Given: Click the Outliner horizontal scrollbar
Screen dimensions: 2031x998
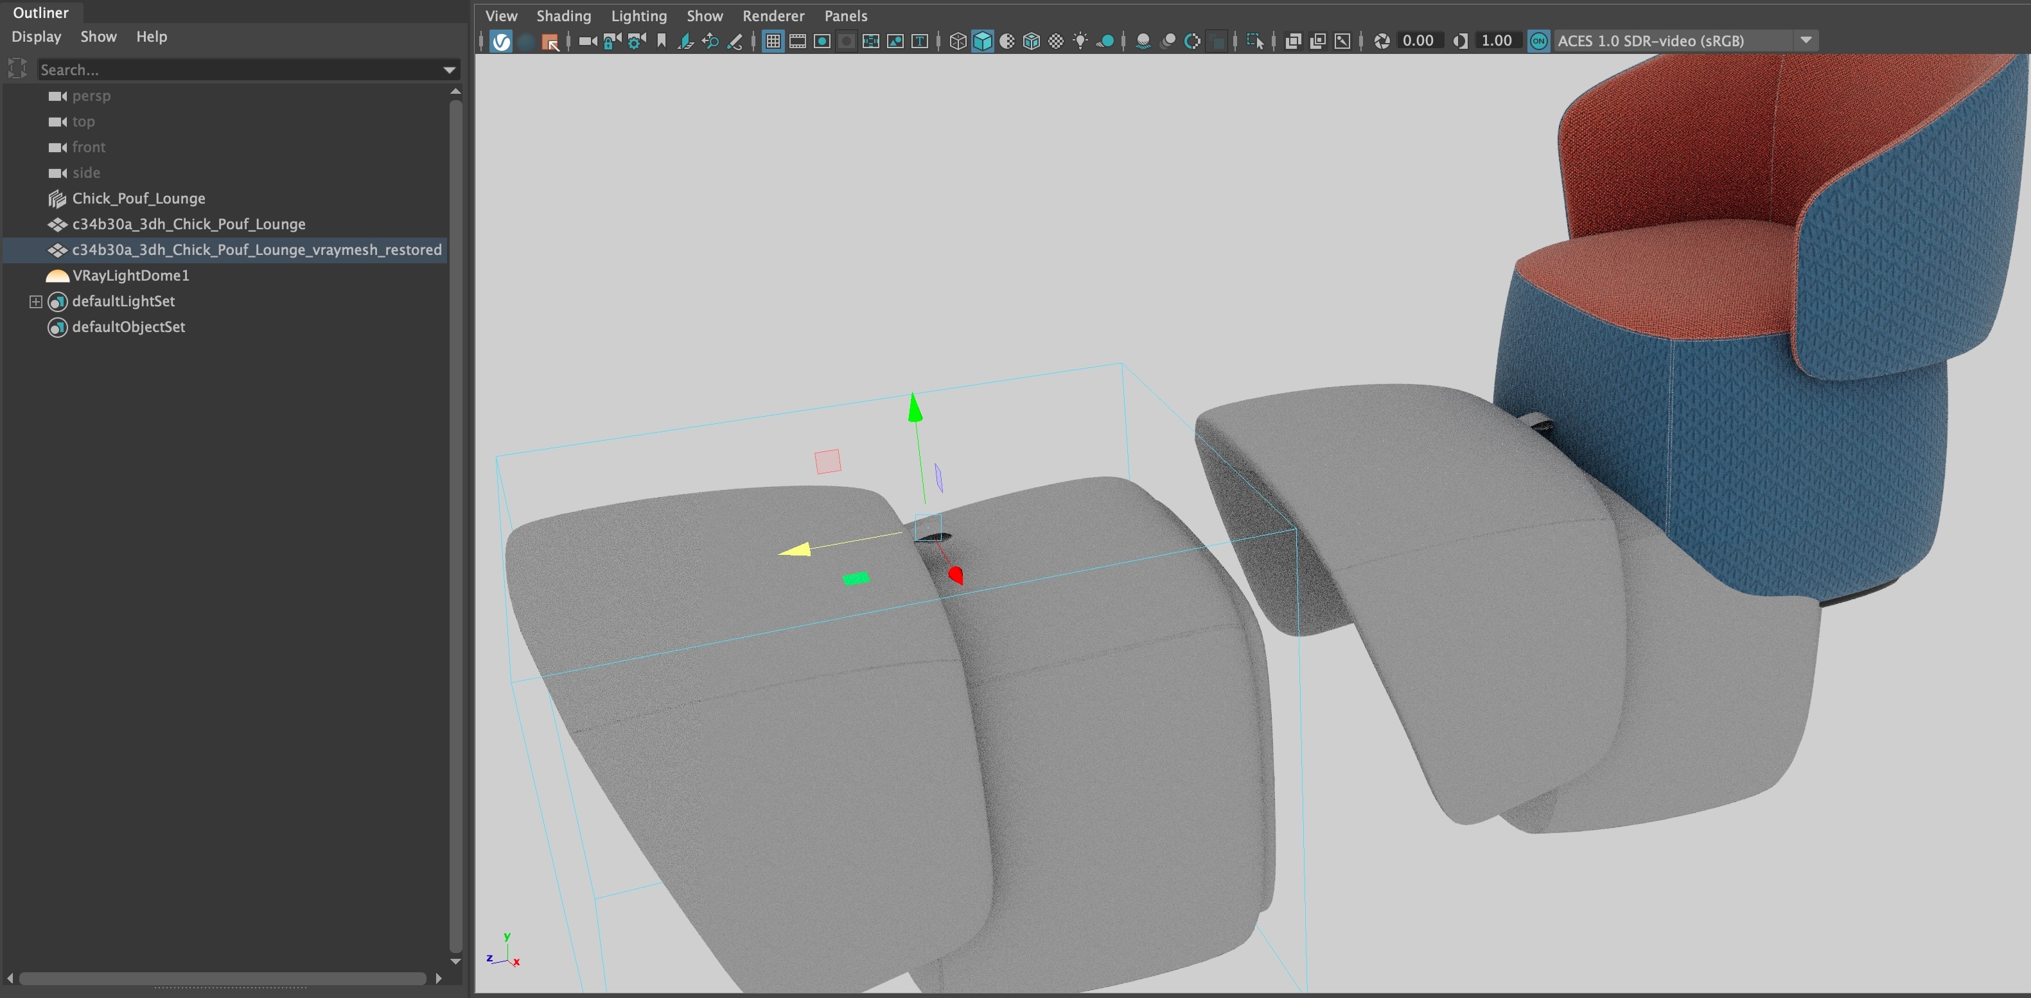Looking at the screenshot, I should click(x=223, y=978).
